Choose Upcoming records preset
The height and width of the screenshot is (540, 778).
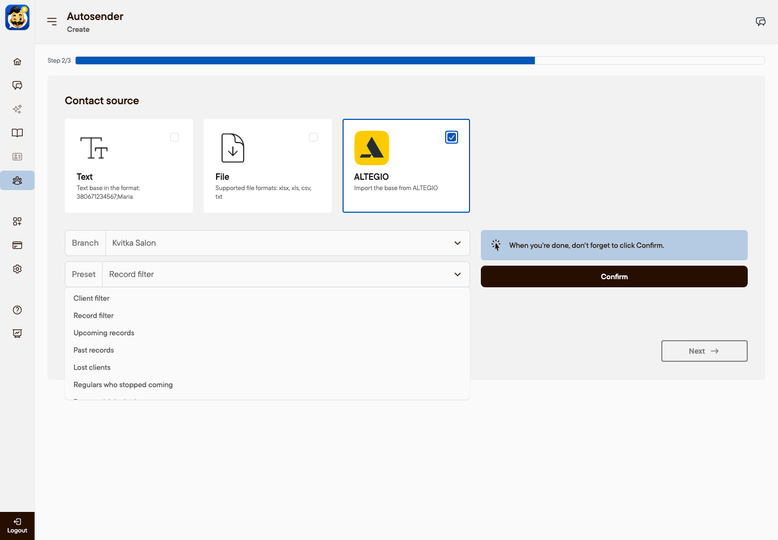click(267, 333)
